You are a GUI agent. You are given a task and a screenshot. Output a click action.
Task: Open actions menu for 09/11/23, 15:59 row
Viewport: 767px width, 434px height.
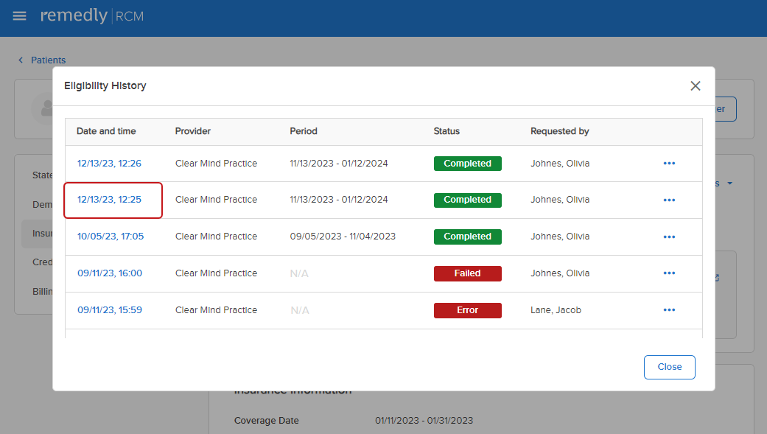coord(669,310)
